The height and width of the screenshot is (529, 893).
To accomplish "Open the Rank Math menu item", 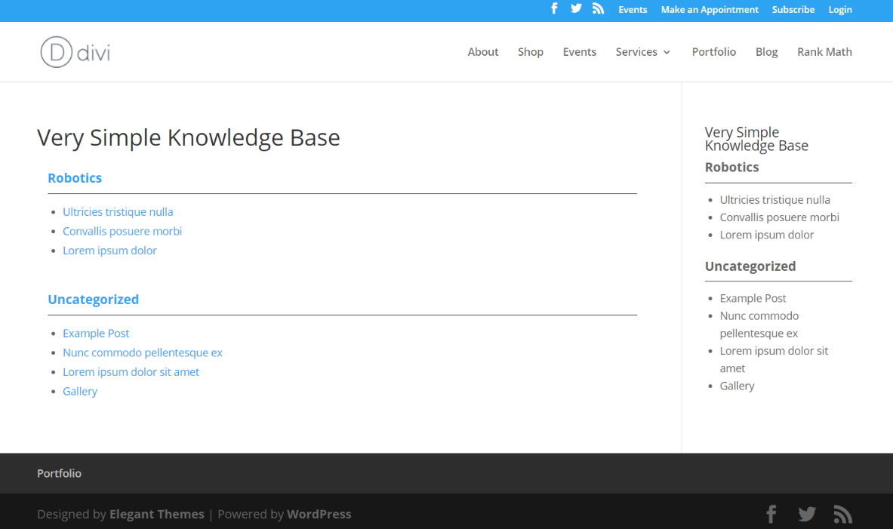I will [x=824, y=52].
